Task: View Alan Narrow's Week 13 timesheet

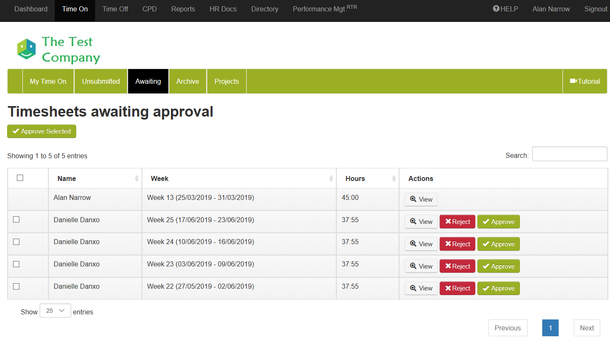Action: [421, 199]
